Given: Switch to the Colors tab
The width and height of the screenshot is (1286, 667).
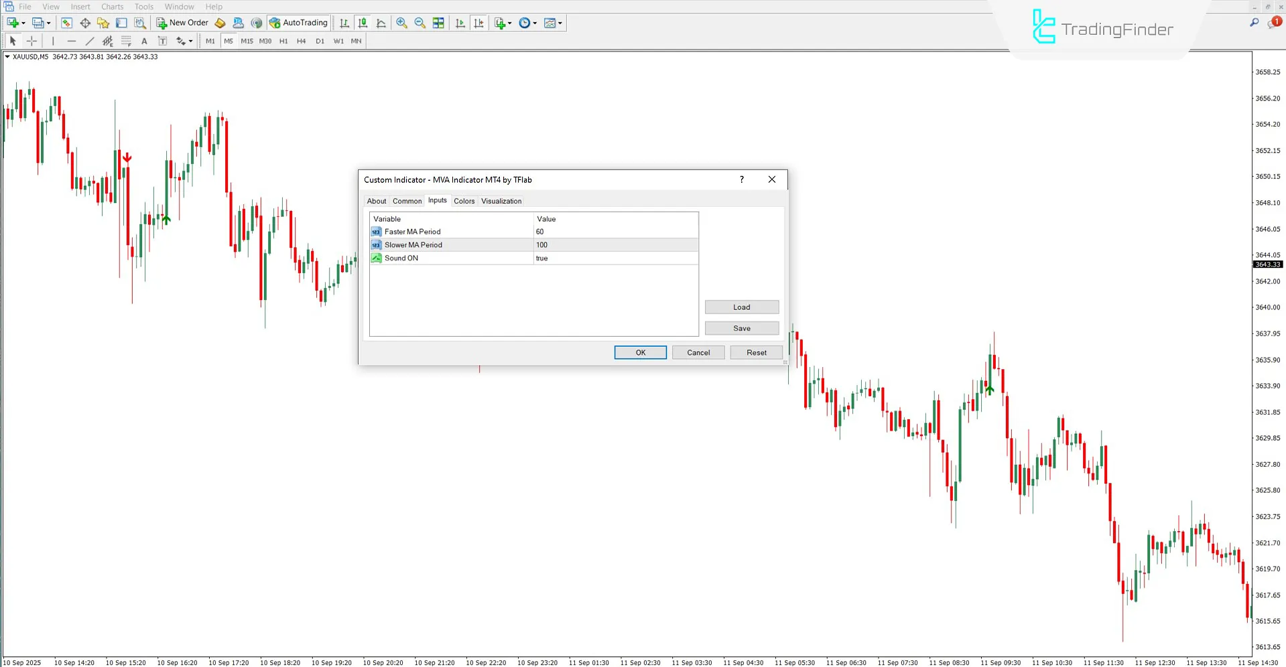Looking at the screenshot, I should click(464, 201).
